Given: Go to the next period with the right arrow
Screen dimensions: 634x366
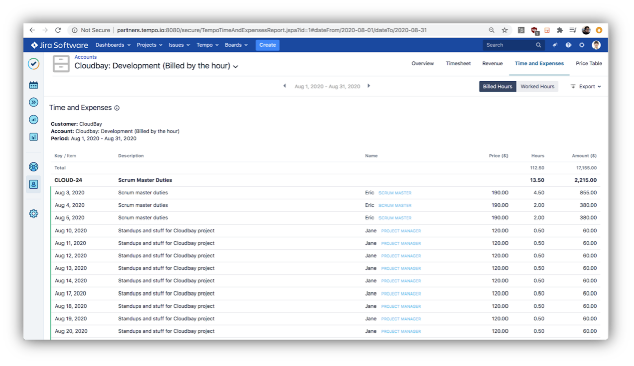Looking at the screenshot, I should click(369, 86).
